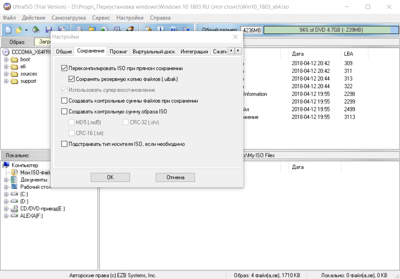Click 'Образ: 4 файл(а,ов), 1710 KB' status text

(267, 275)
